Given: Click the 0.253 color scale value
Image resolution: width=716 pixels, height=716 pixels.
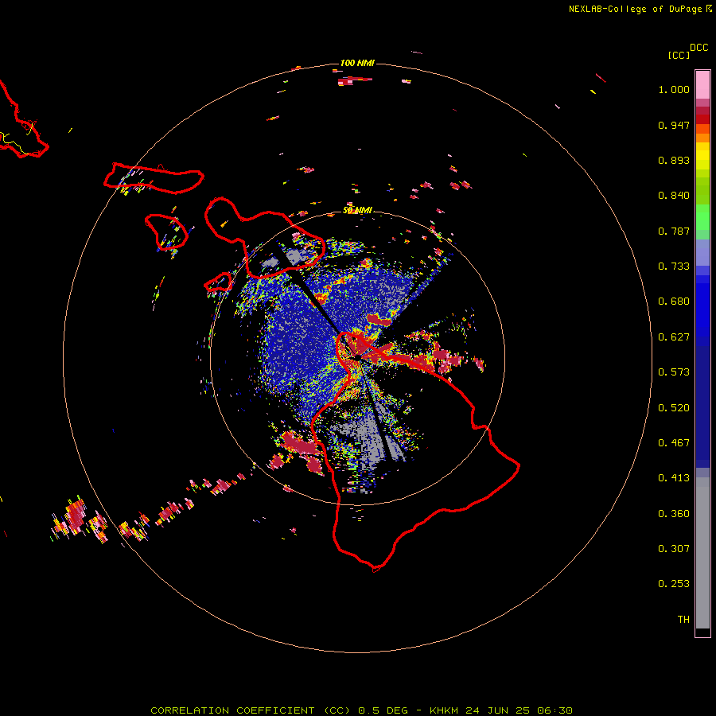Looking at the screenshot, I should click(674, 584).
